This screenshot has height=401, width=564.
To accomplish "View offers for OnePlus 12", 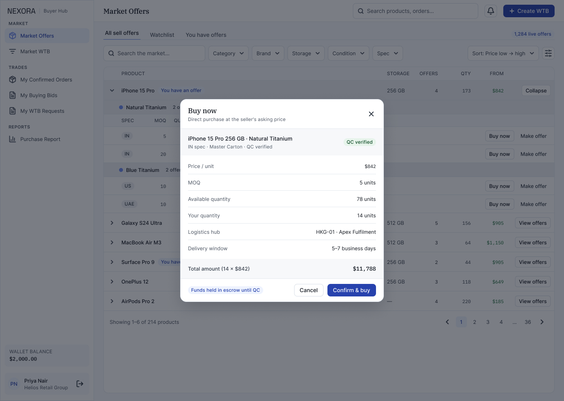I will (533, 282).
